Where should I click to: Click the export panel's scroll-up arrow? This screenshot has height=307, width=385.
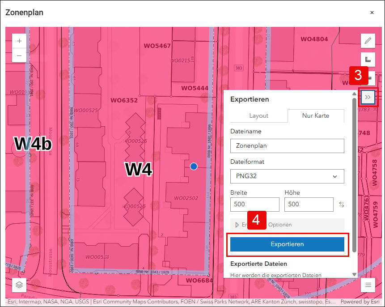coord(354,94)
